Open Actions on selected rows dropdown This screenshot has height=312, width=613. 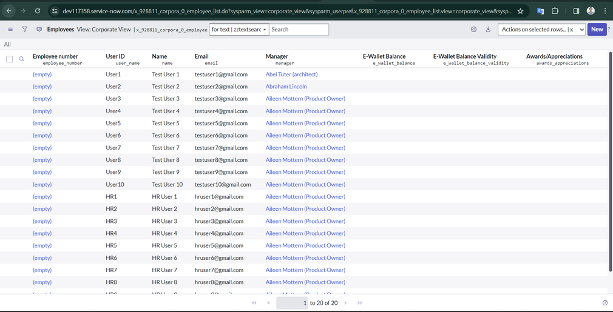[x=541, y=29]
